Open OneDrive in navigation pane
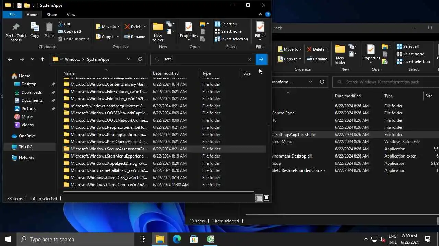Image resolution: width=439 pixels, height=246 pixels. click(x=27, y=136)
